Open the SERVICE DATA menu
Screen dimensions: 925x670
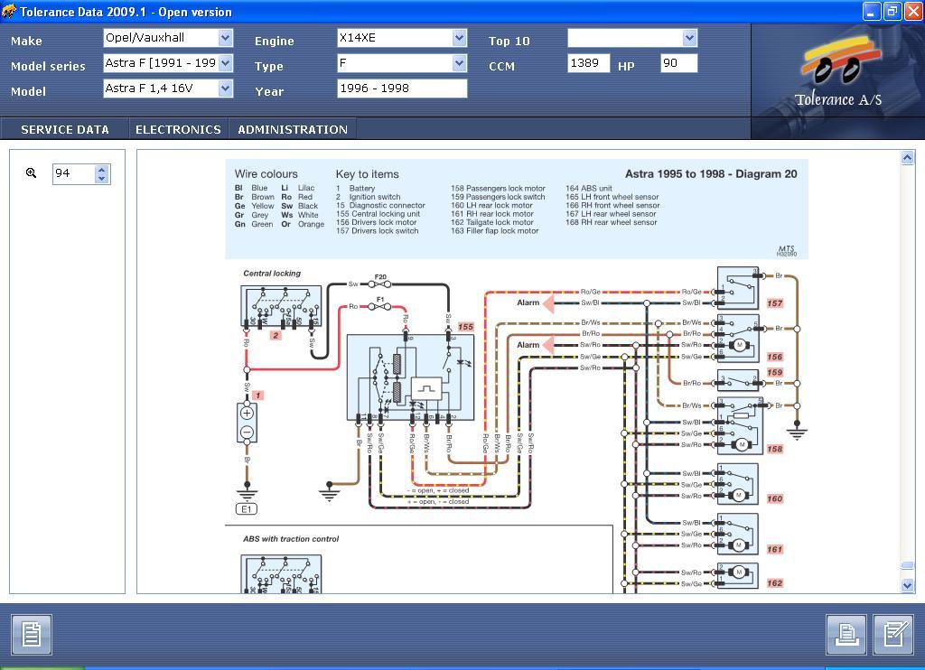65,129
